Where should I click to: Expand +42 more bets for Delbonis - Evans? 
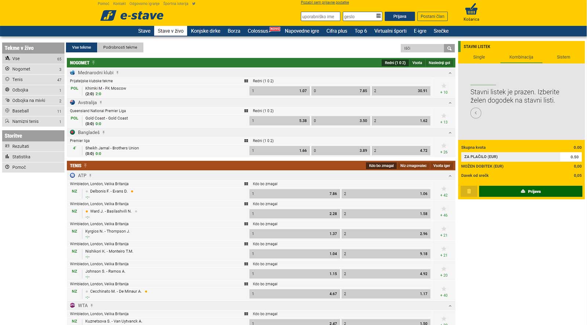pos(444,195)
